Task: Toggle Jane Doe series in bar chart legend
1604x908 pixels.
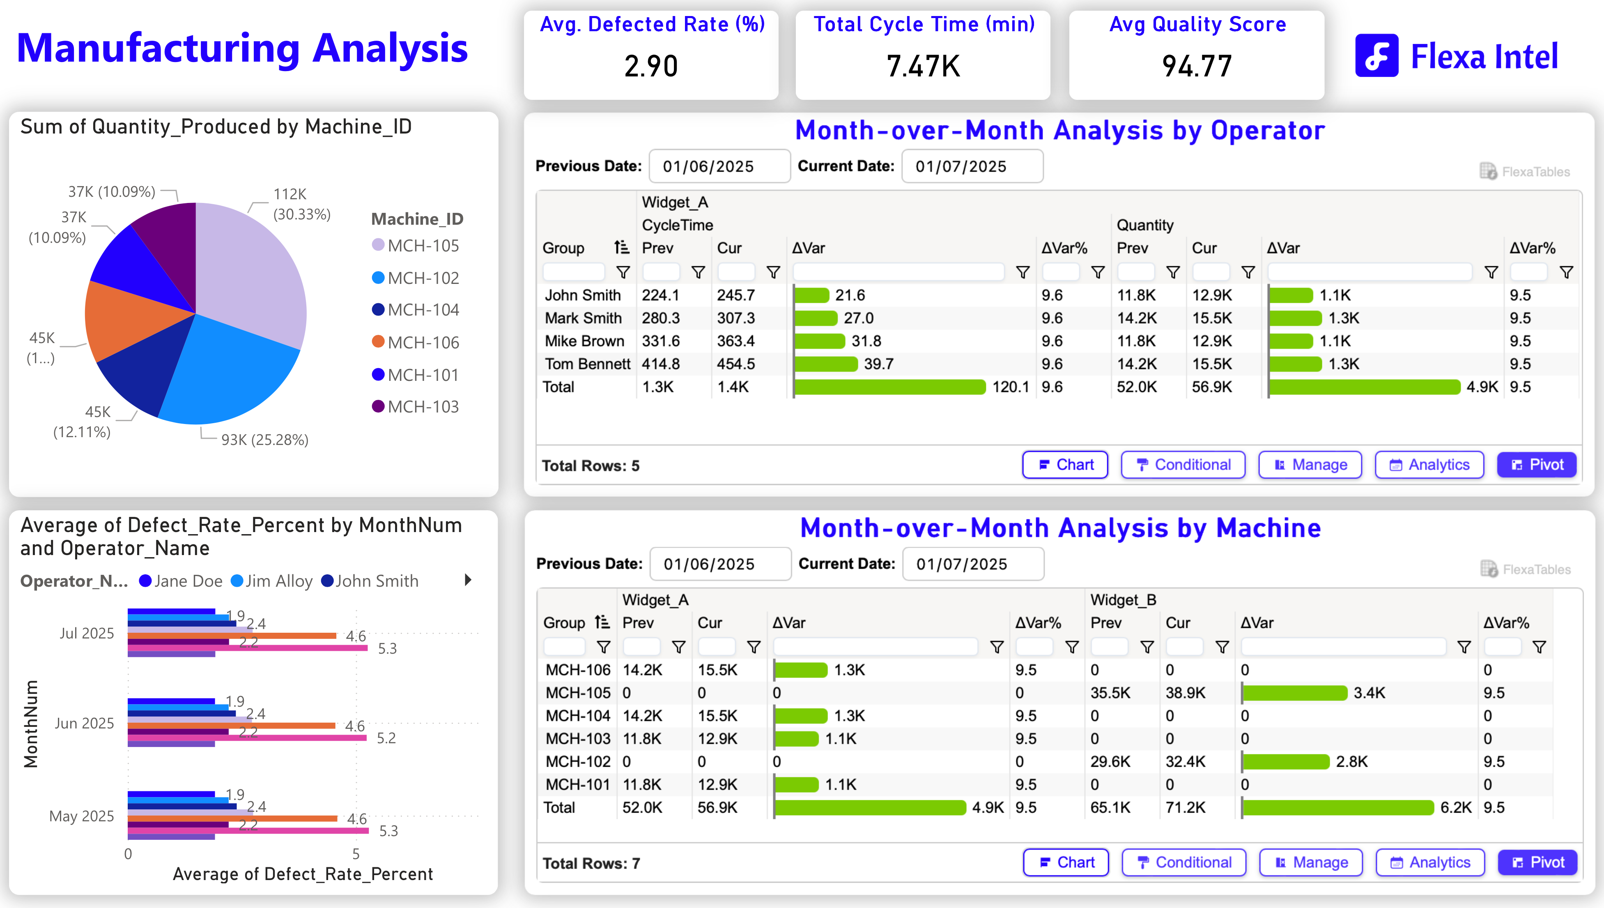Action: [180, 581]
